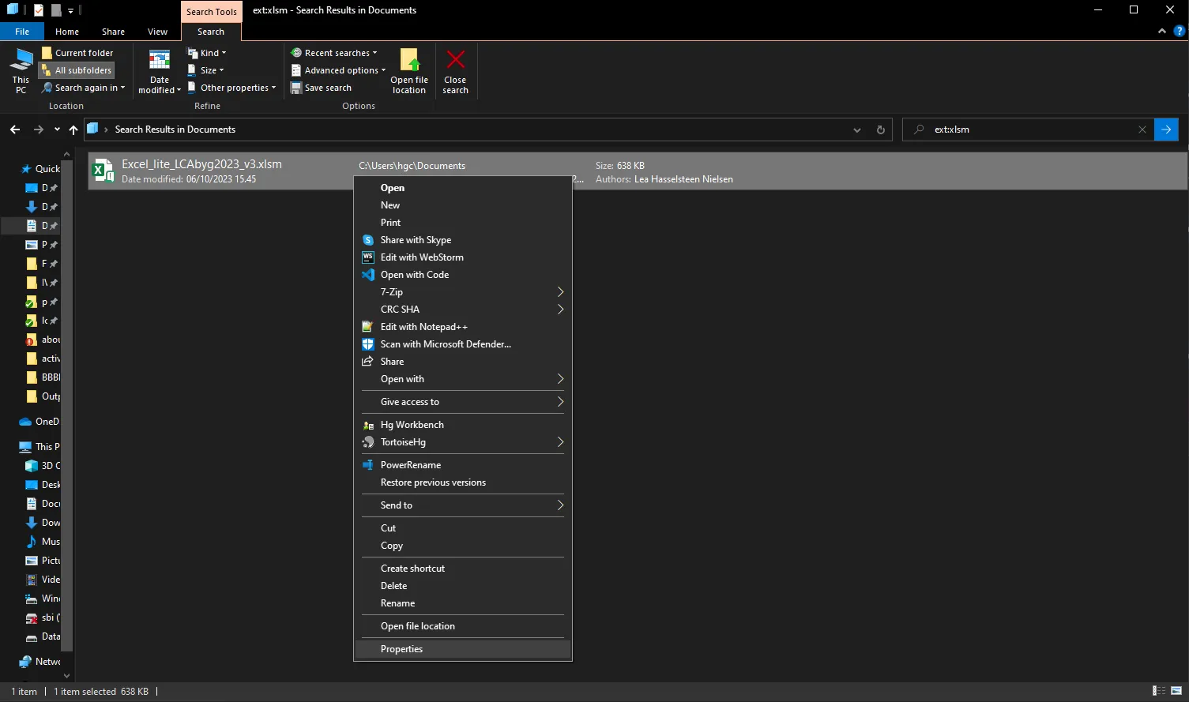
Task: Choose Open file location in the context menu
Action: point(463,626)
